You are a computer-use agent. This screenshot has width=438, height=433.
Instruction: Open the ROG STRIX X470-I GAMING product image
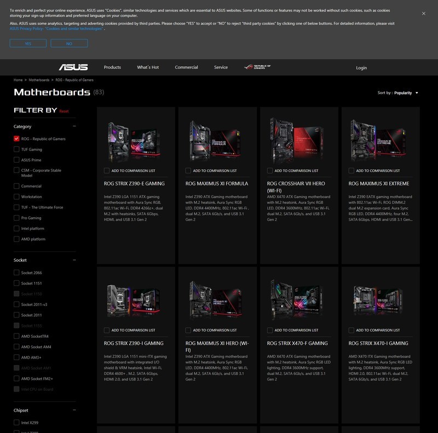(x=381, y=300)
